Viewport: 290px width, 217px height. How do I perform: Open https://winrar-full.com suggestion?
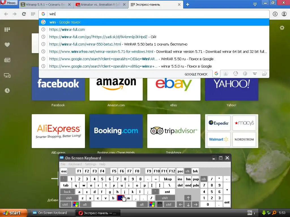(154, 29)
